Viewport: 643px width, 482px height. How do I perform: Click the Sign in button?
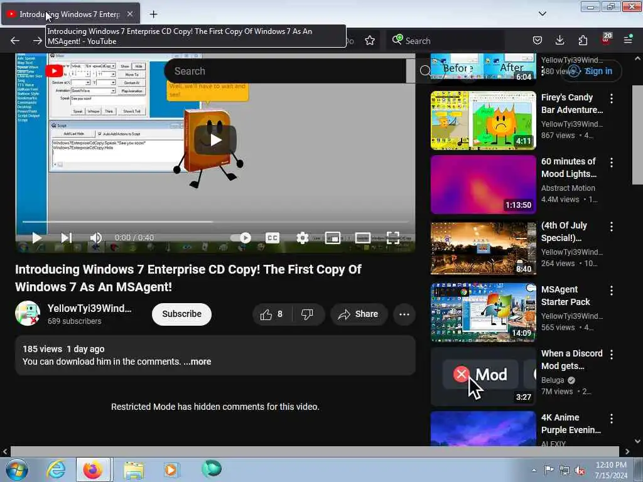click(591, 71)
